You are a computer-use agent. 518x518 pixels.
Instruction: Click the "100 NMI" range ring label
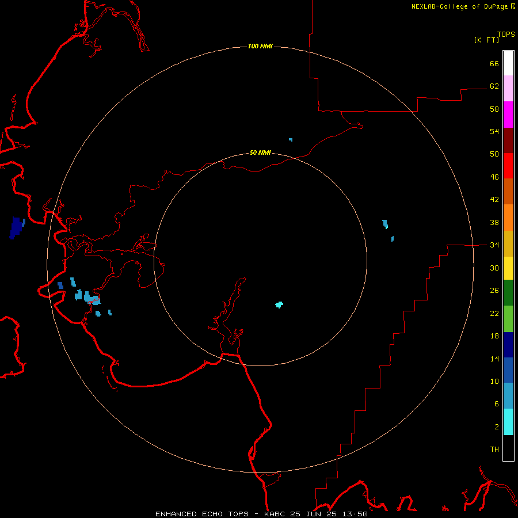260,46
